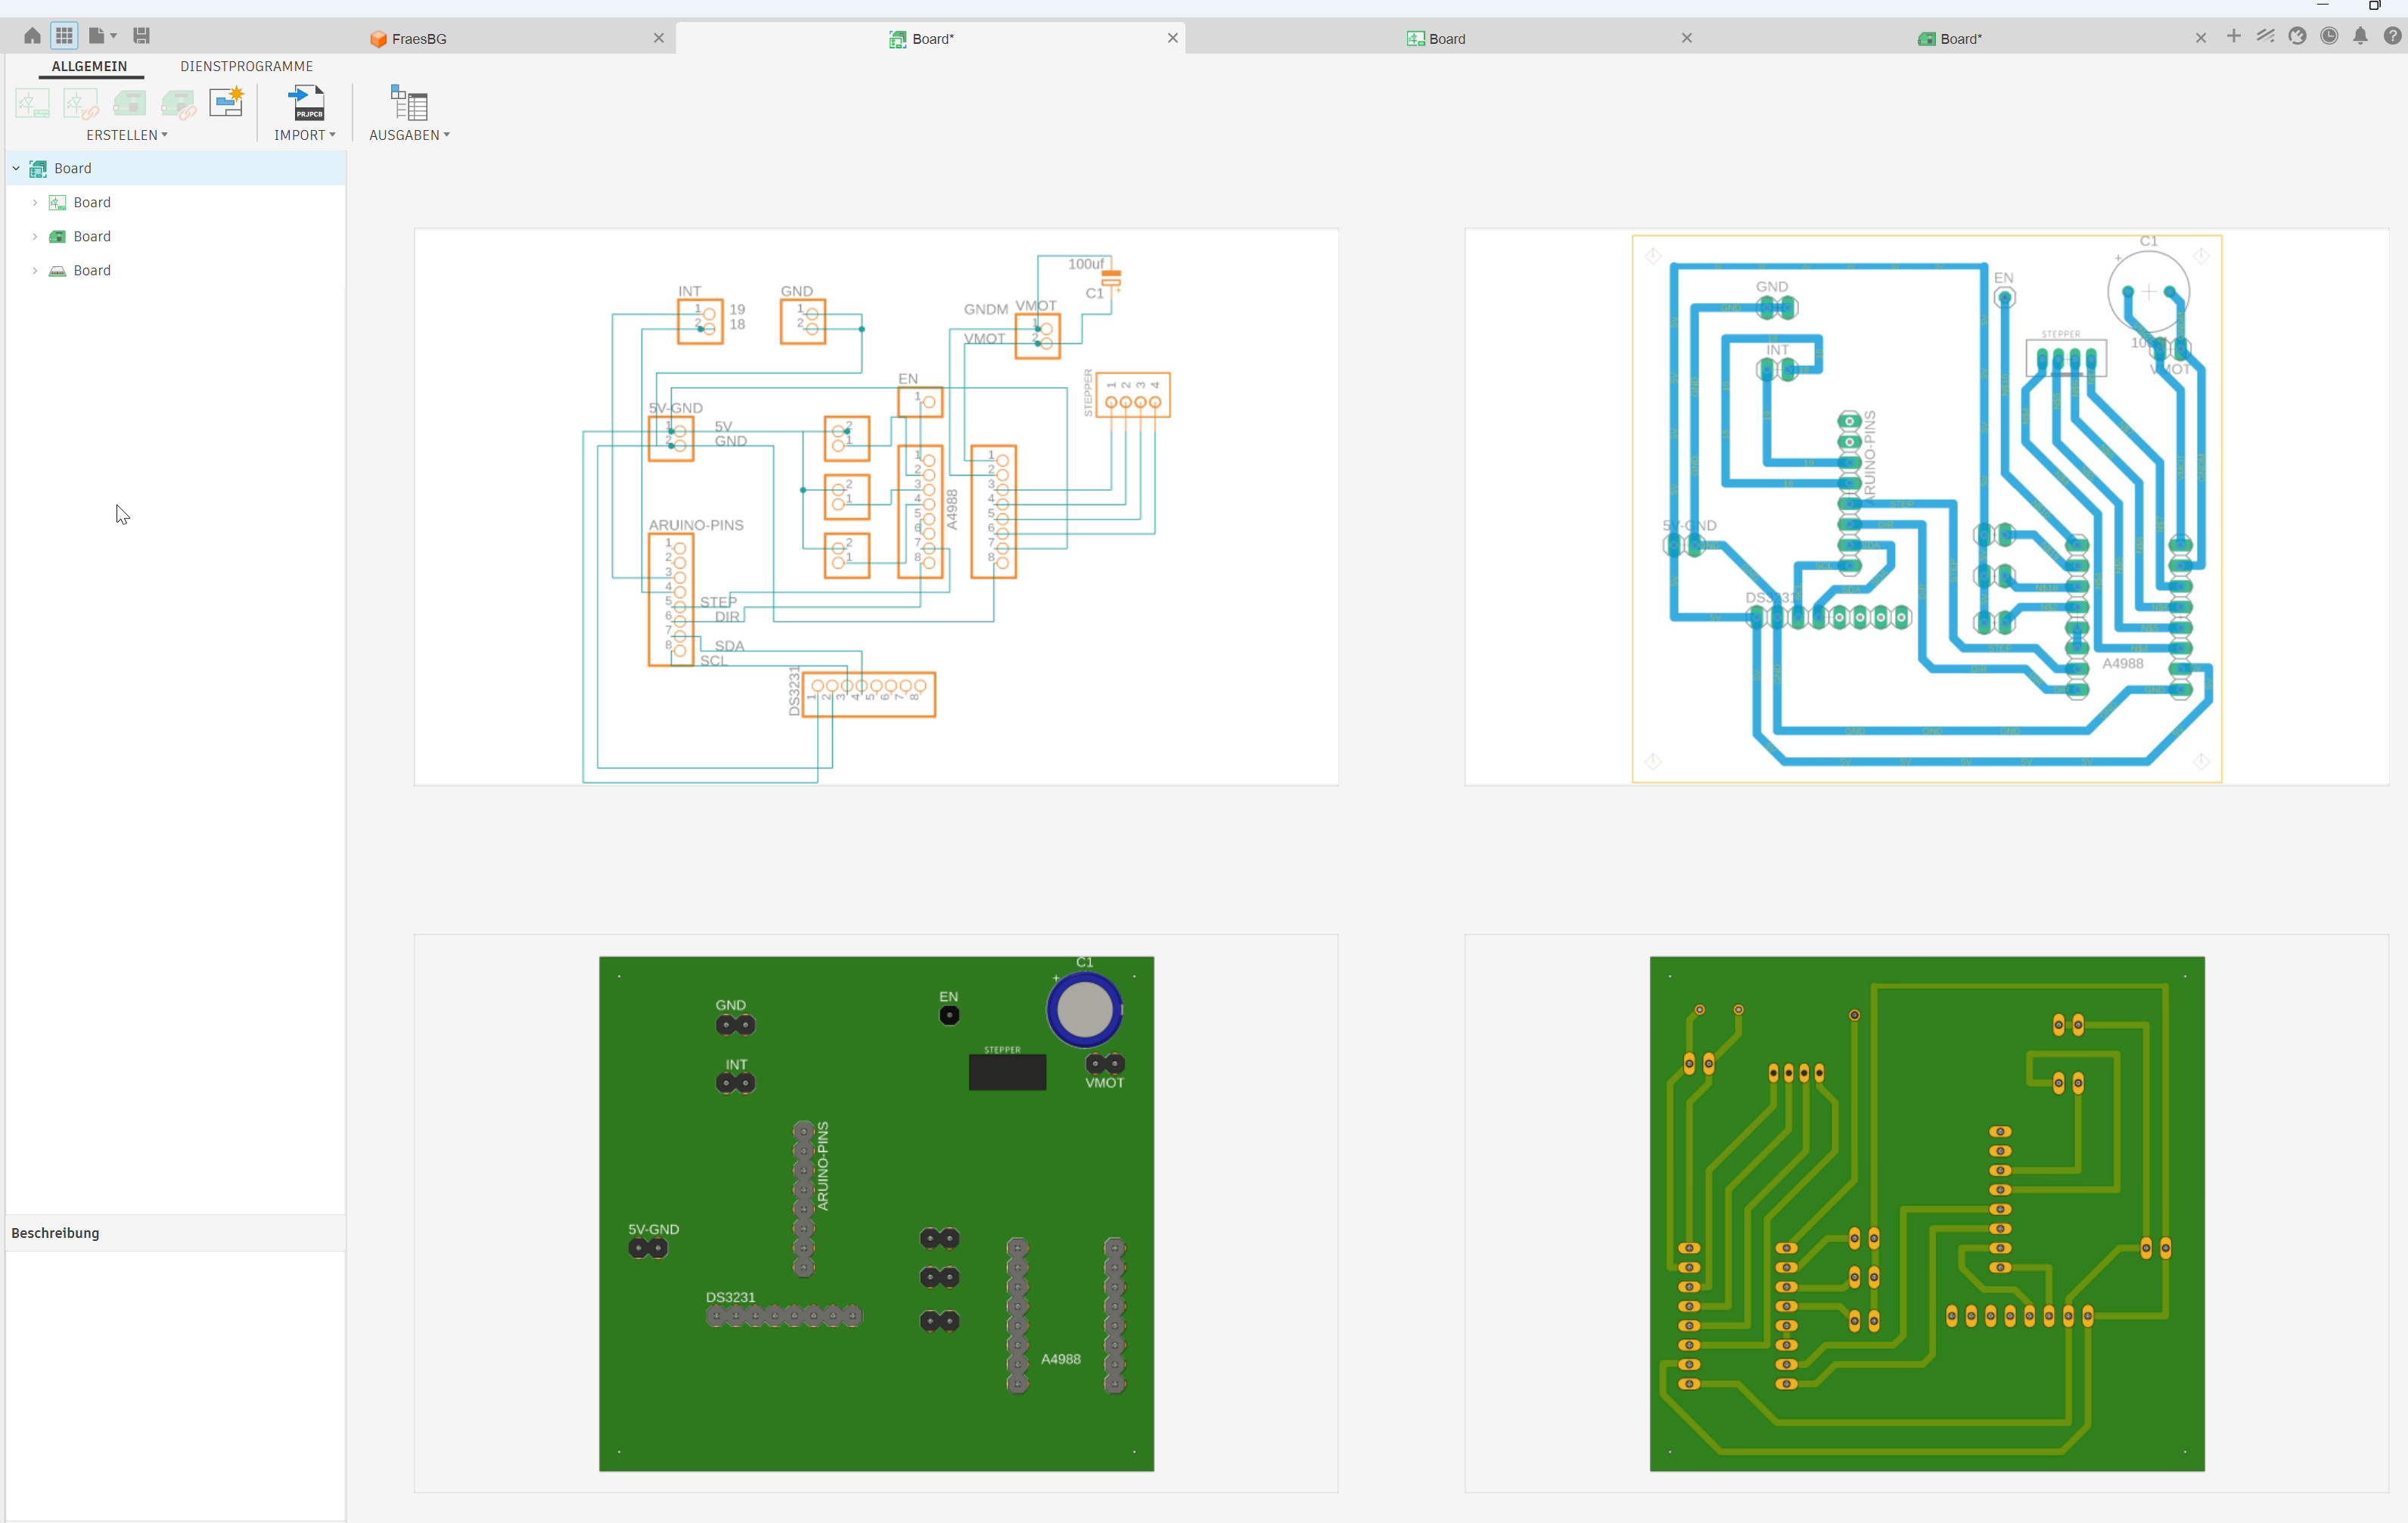The width and height of the screenshot is (2408, 1523).
Task: Click the schematic icon in the Board tree
Action: 57,202
